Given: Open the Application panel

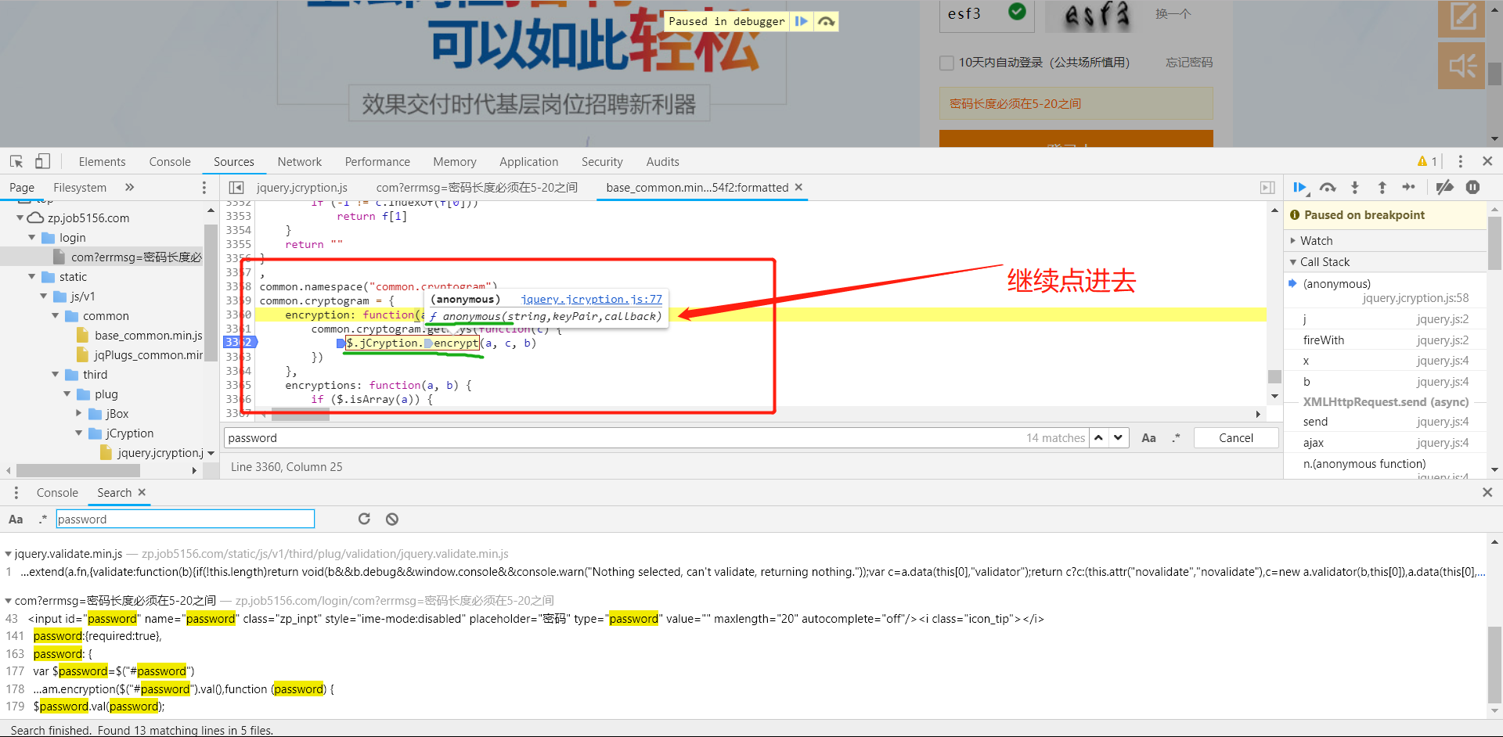Looking at the screenshot, I should [528, 162].
